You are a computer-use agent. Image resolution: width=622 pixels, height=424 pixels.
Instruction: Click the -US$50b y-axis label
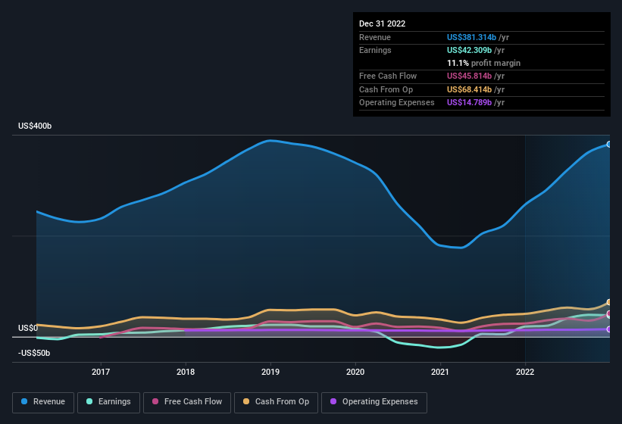[x=34, y=353]
